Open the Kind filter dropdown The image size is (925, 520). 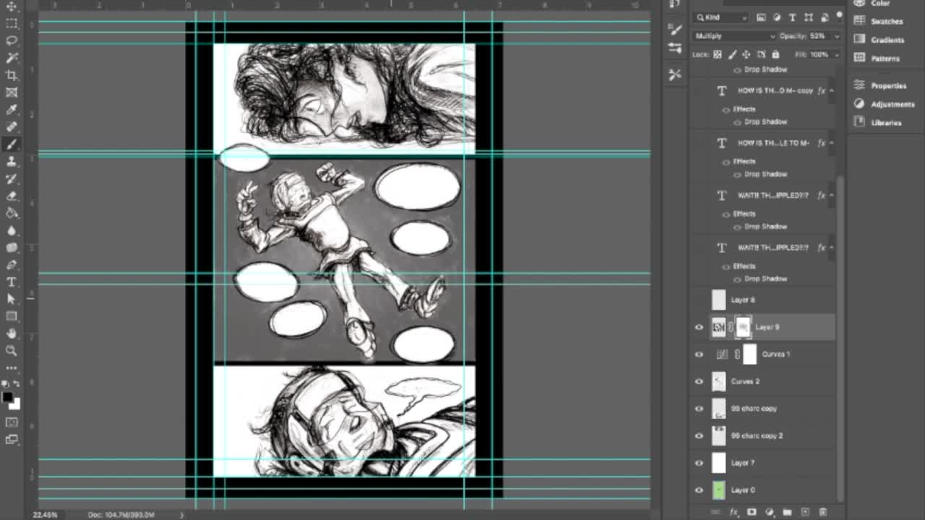720,17
